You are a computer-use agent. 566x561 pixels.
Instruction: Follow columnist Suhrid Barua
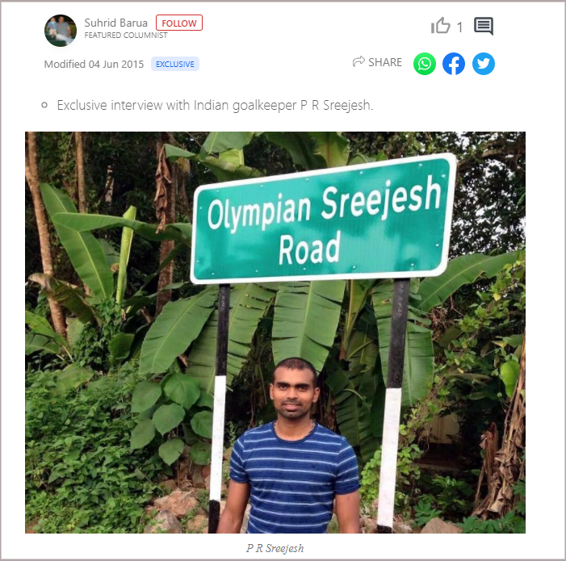[179, 23]
